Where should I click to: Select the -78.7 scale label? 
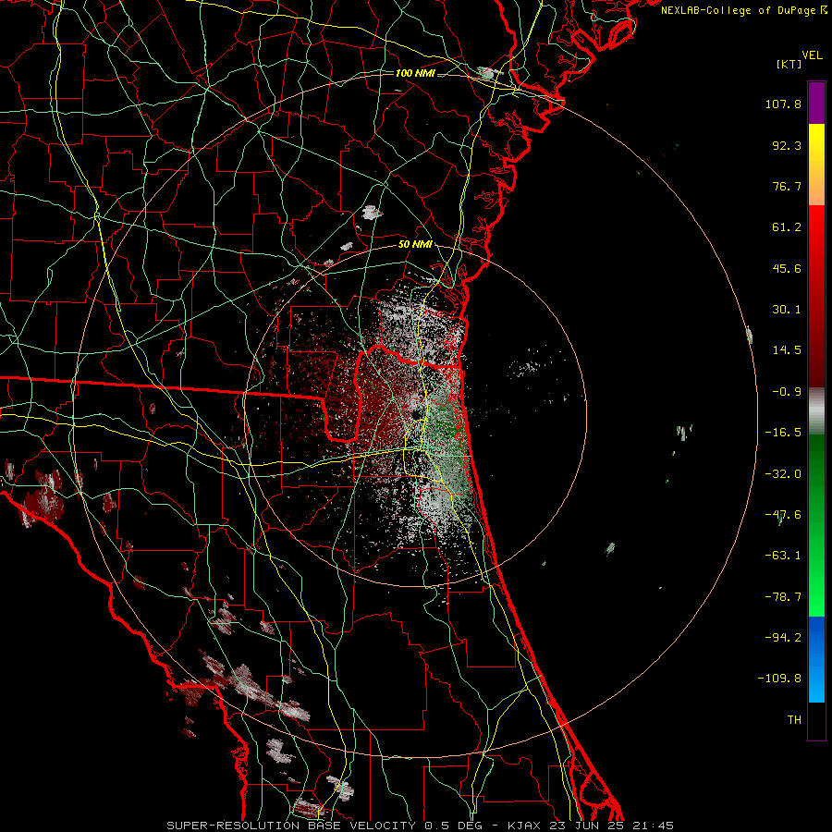point(783,597)
